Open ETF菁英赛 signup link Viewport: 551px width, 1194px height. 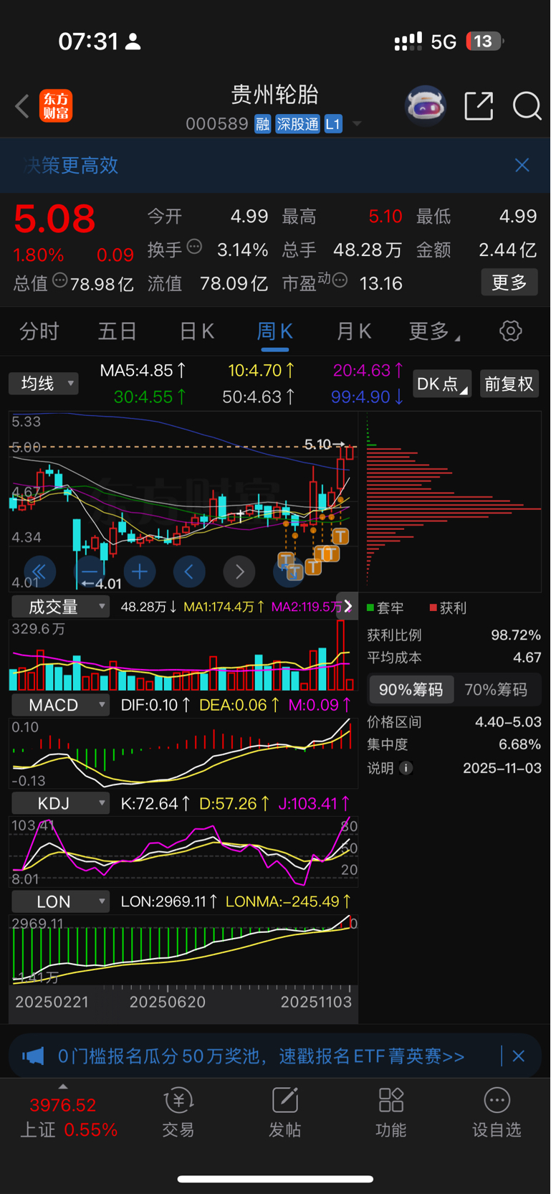pos(261,1056)
